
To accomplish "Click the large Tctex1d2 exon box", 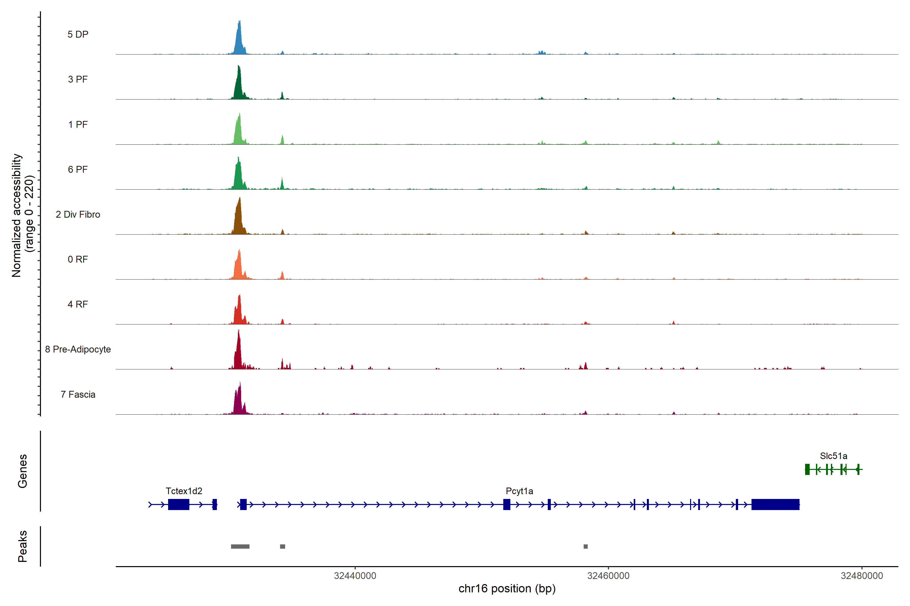I will [178, 504].
